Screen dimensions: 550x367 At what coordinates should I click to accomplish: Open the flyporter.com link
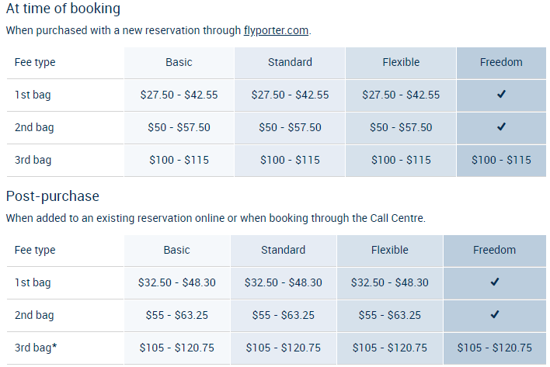click(276, 31)
